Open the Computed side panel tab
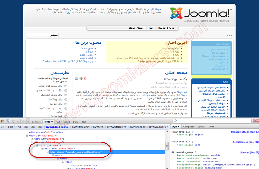The height and width of the screenshot is (169, 259). click(189, 127)
